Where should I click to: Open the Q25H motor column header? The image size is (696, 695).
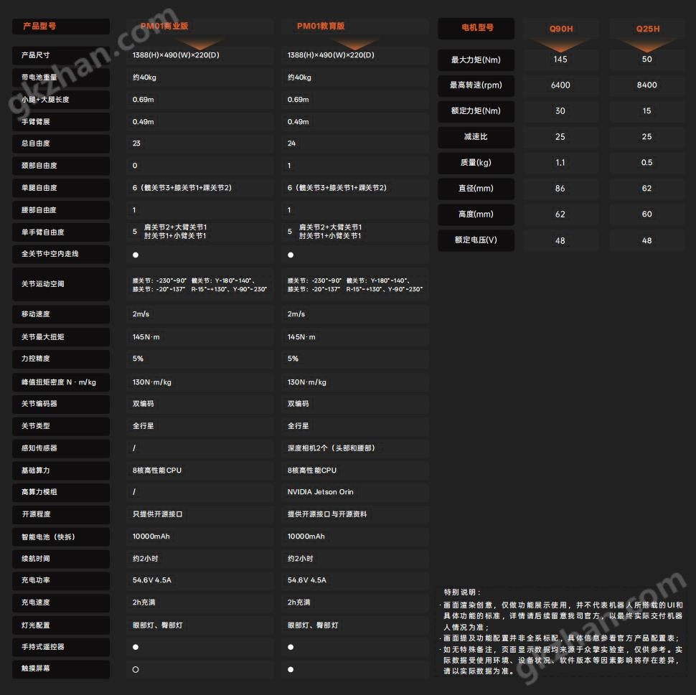[x=647, y=29]
